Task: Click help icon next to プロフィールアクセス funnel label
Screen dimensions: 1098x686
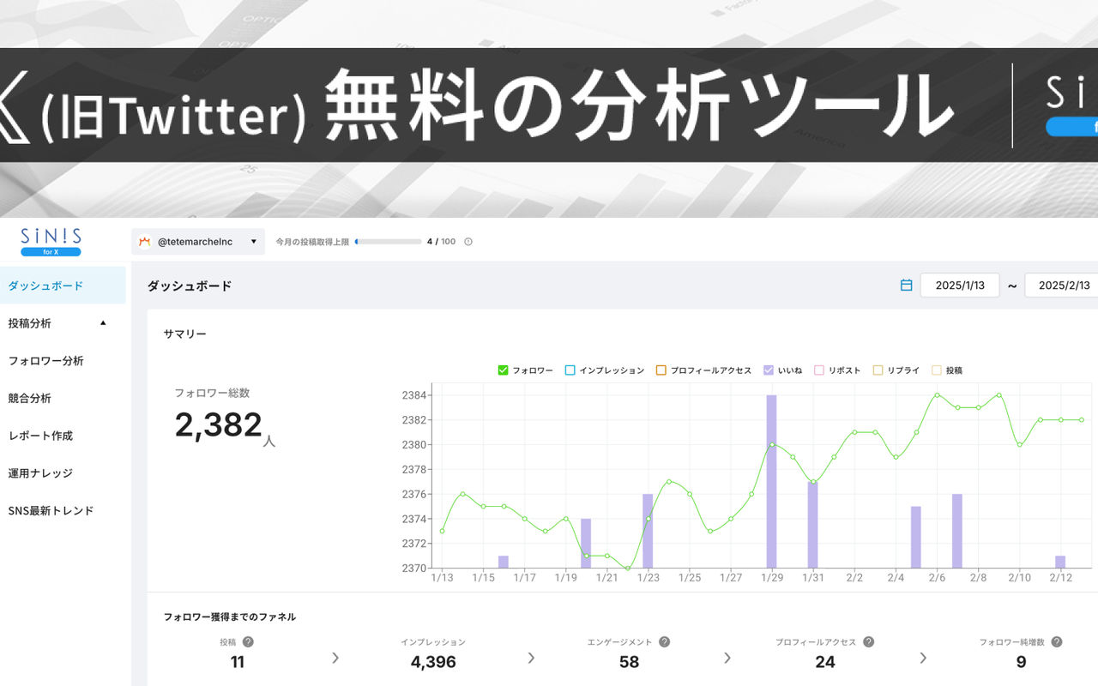Action: [x=868, y=641]
